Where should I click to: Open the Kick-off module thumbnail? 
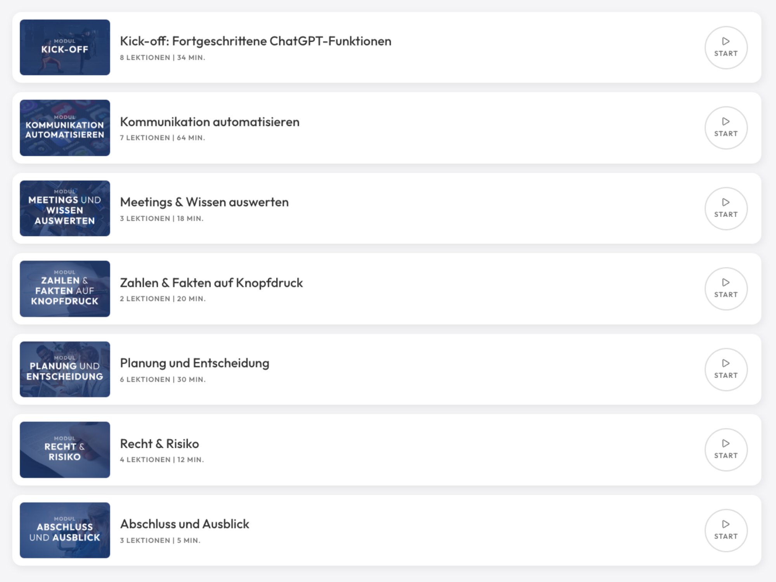[65, 47]
